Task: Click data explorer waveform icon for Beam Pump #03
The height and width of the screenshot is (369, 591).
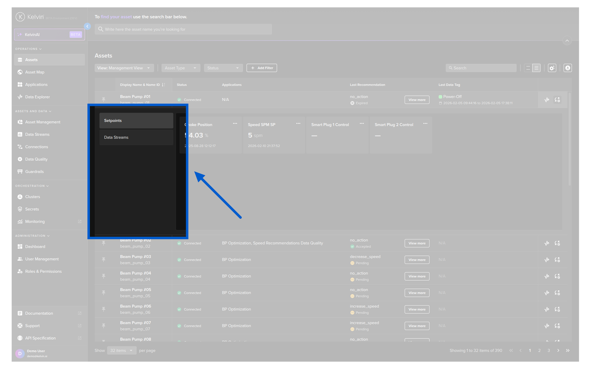Action: tap(547, 260)
